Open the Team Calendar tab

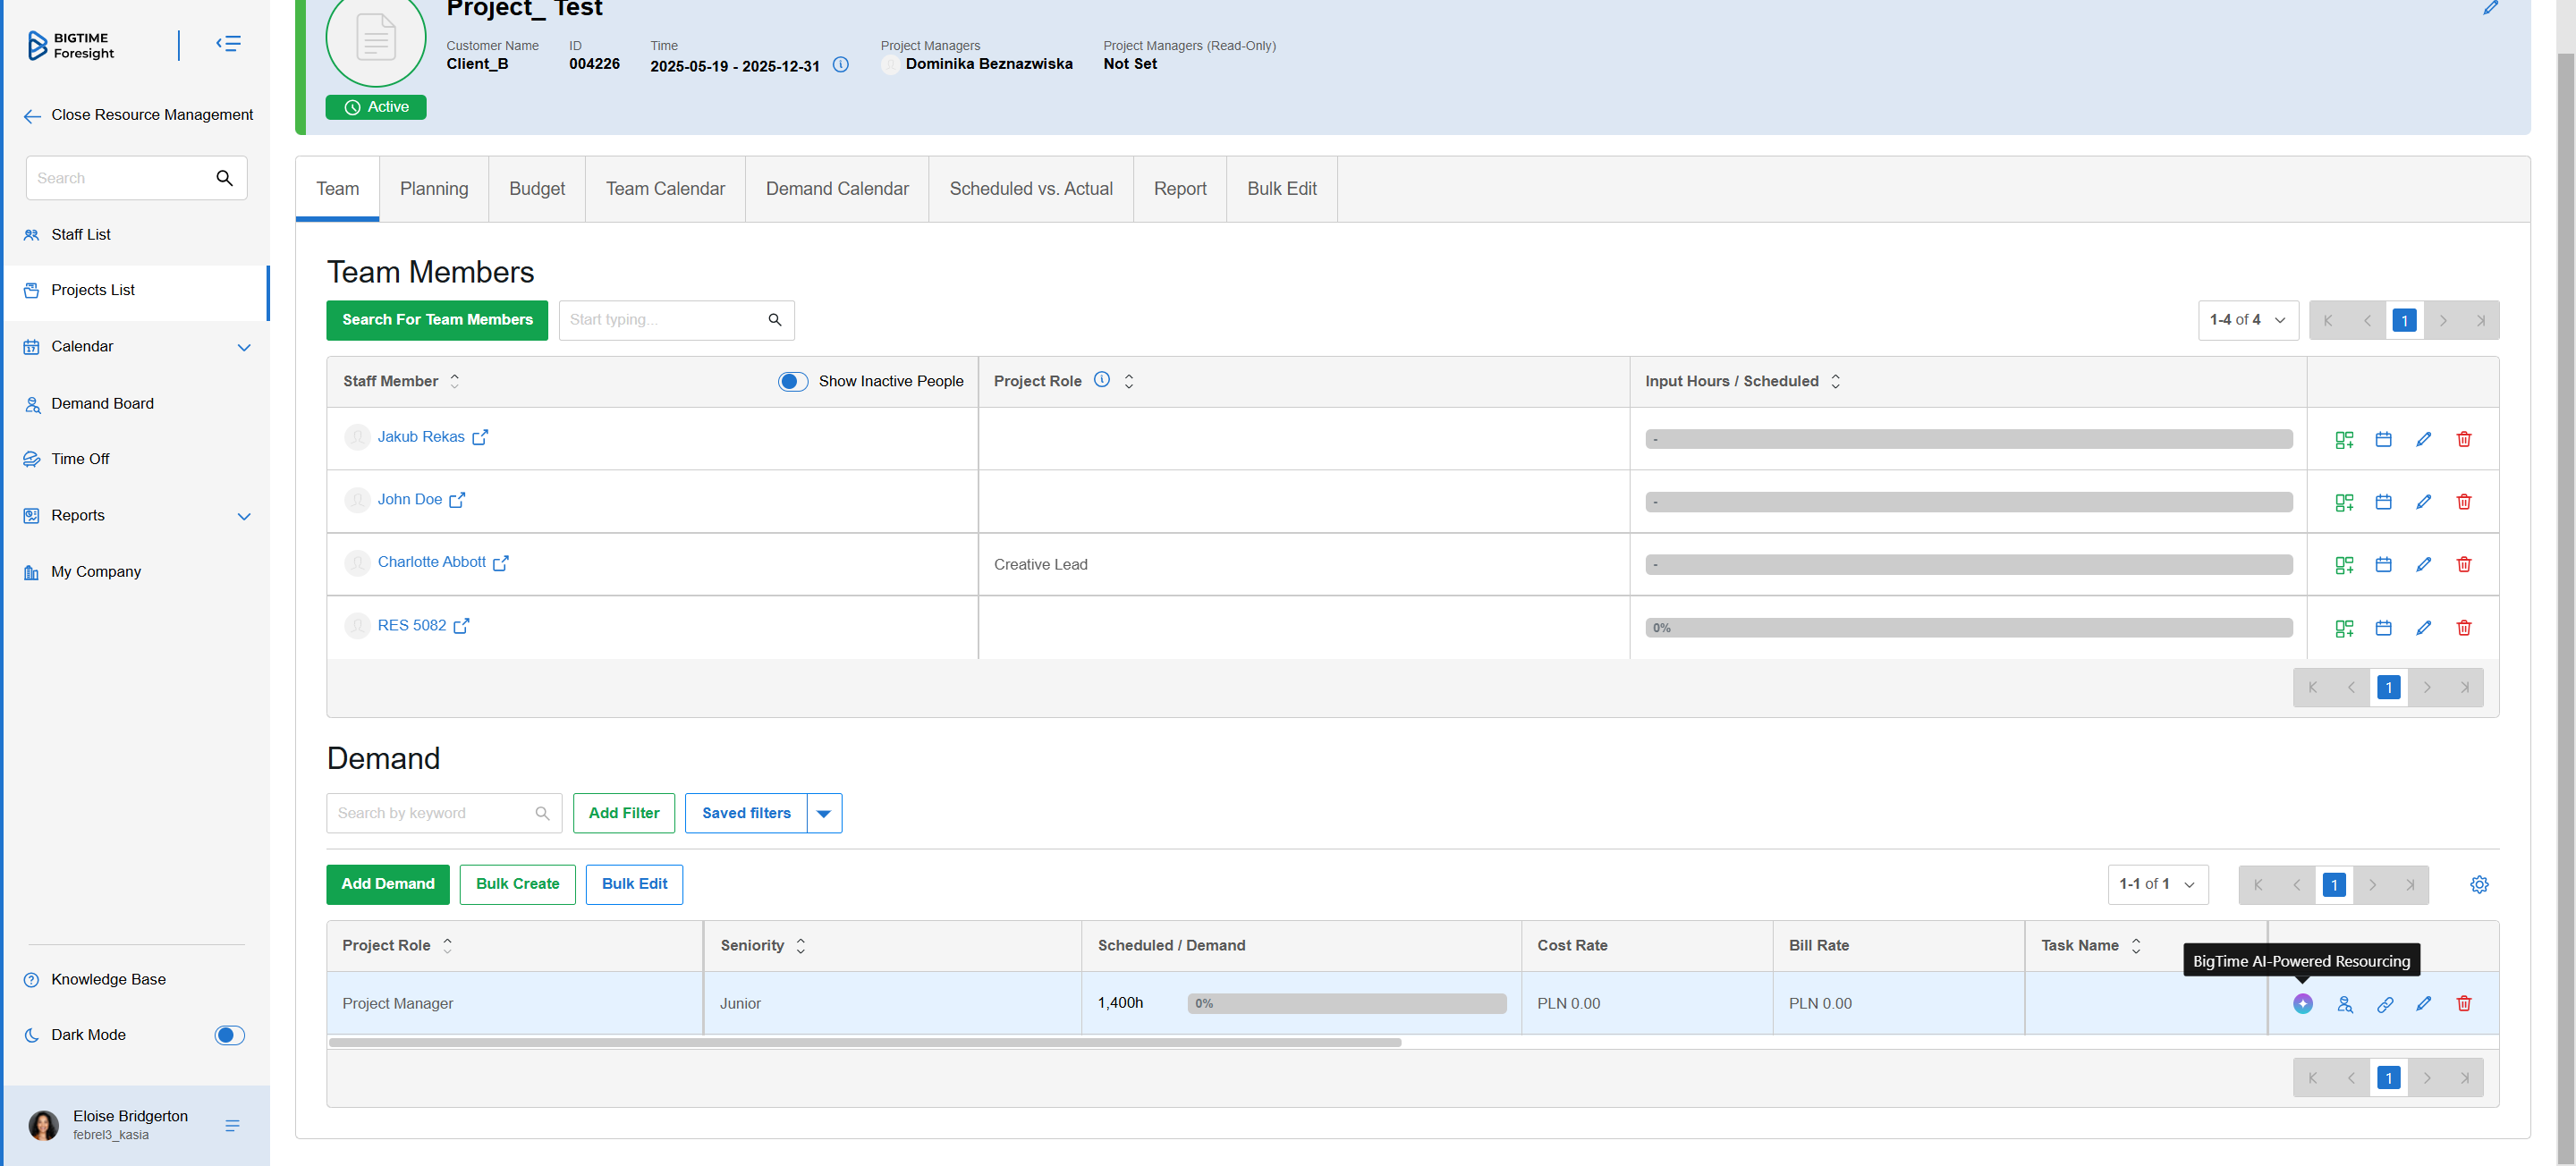tap(665, 189)
